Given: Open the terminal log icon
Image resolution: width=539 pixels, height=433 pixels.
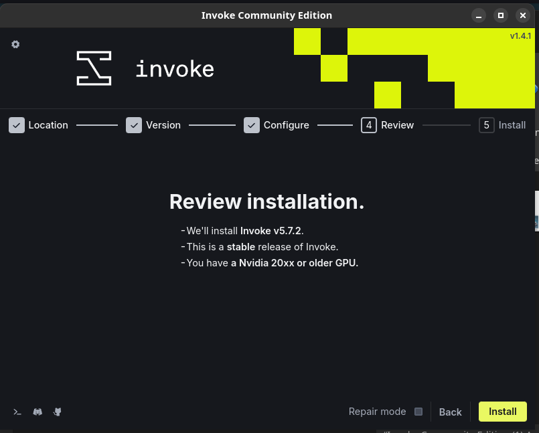Looking at the screenshot, I should pos(17,412).
